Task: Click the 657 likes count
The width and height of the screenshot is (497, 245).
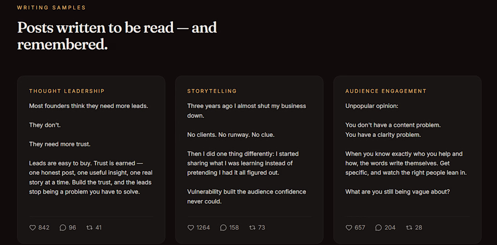Action: (360, 227)
